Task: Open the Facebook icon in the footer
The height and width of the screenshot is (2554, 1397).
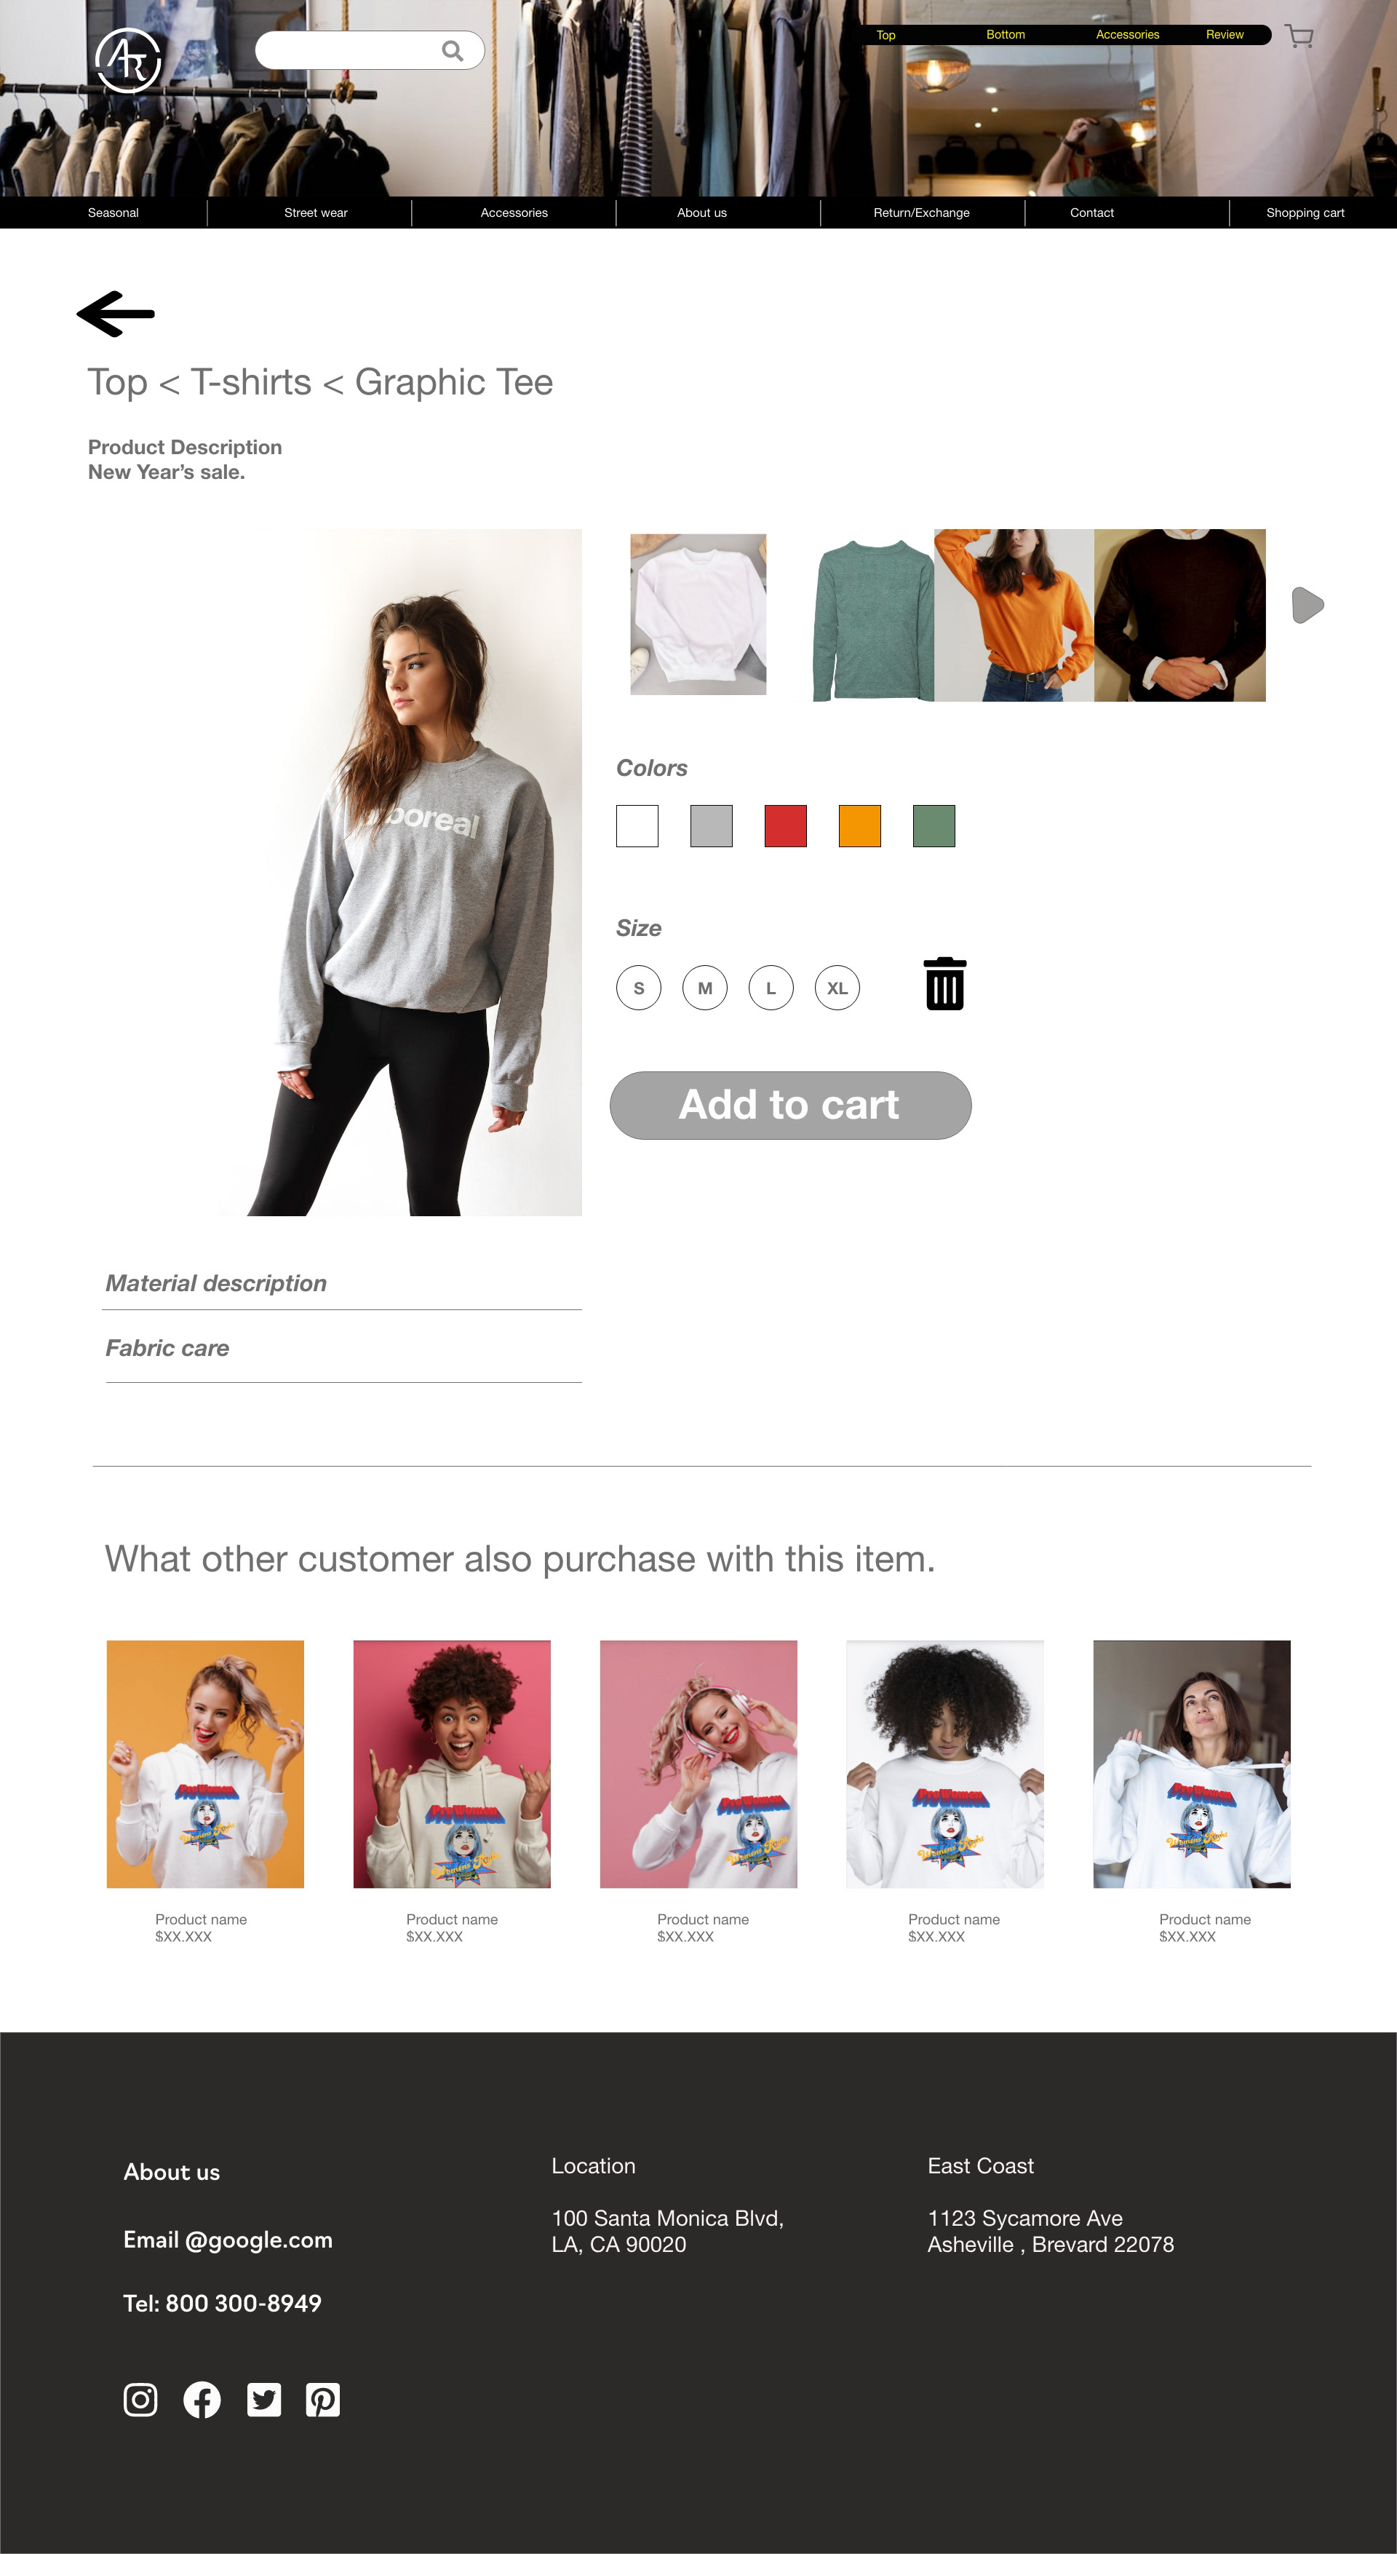Action: click(202, 2400)
